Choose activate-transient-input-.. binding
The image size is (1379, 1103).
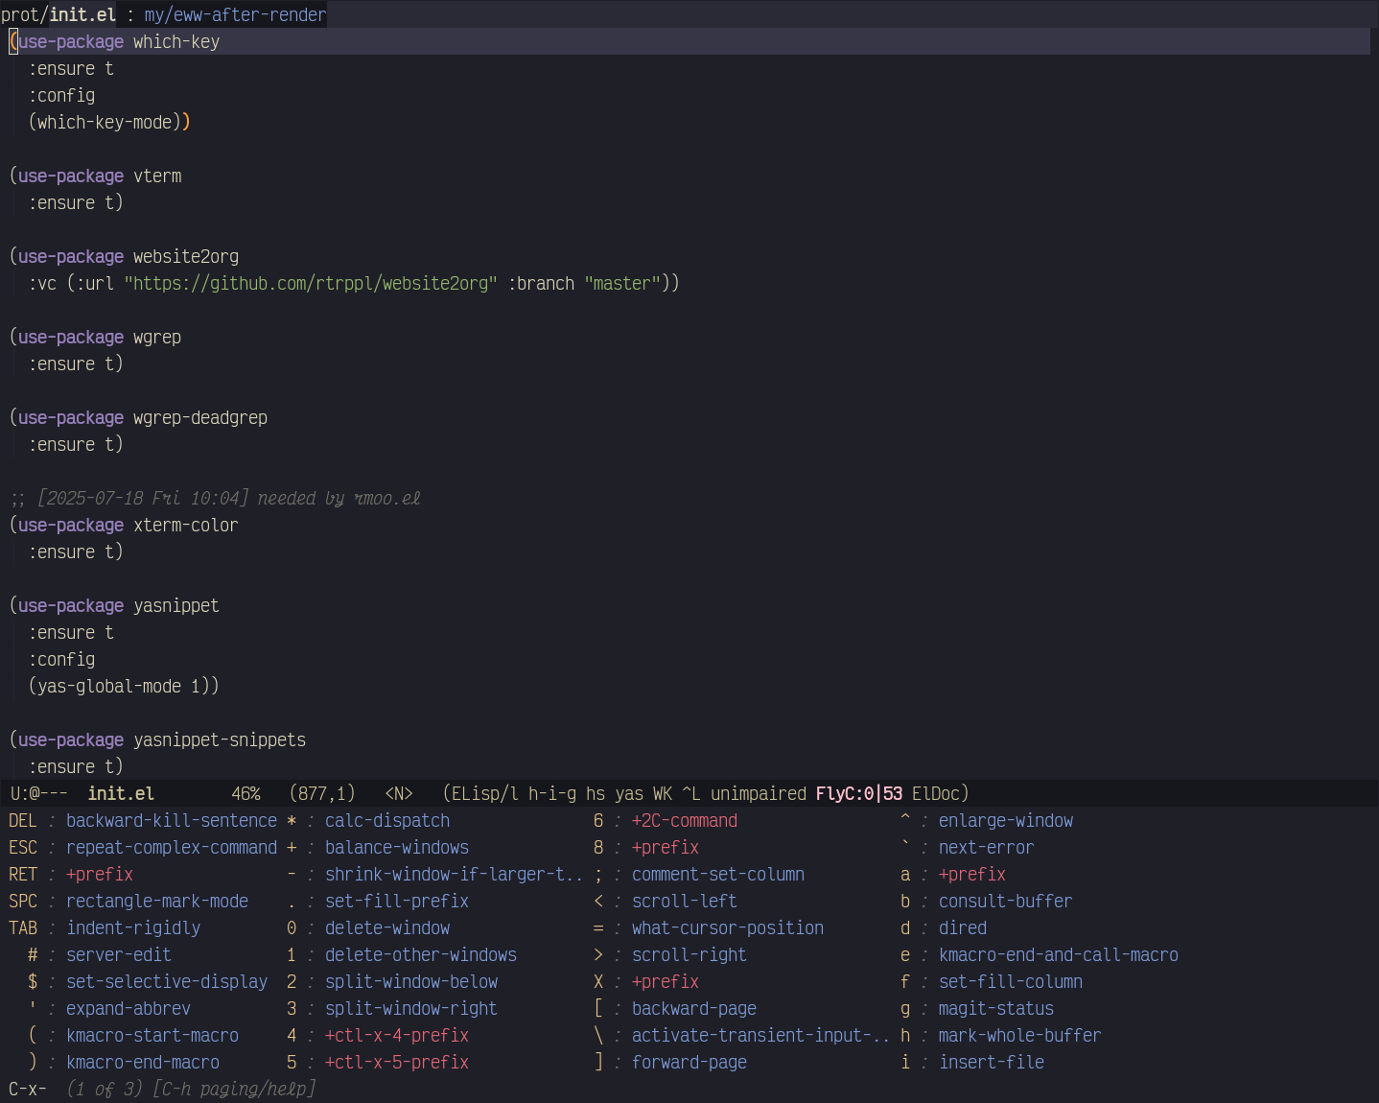point(761,1035)
